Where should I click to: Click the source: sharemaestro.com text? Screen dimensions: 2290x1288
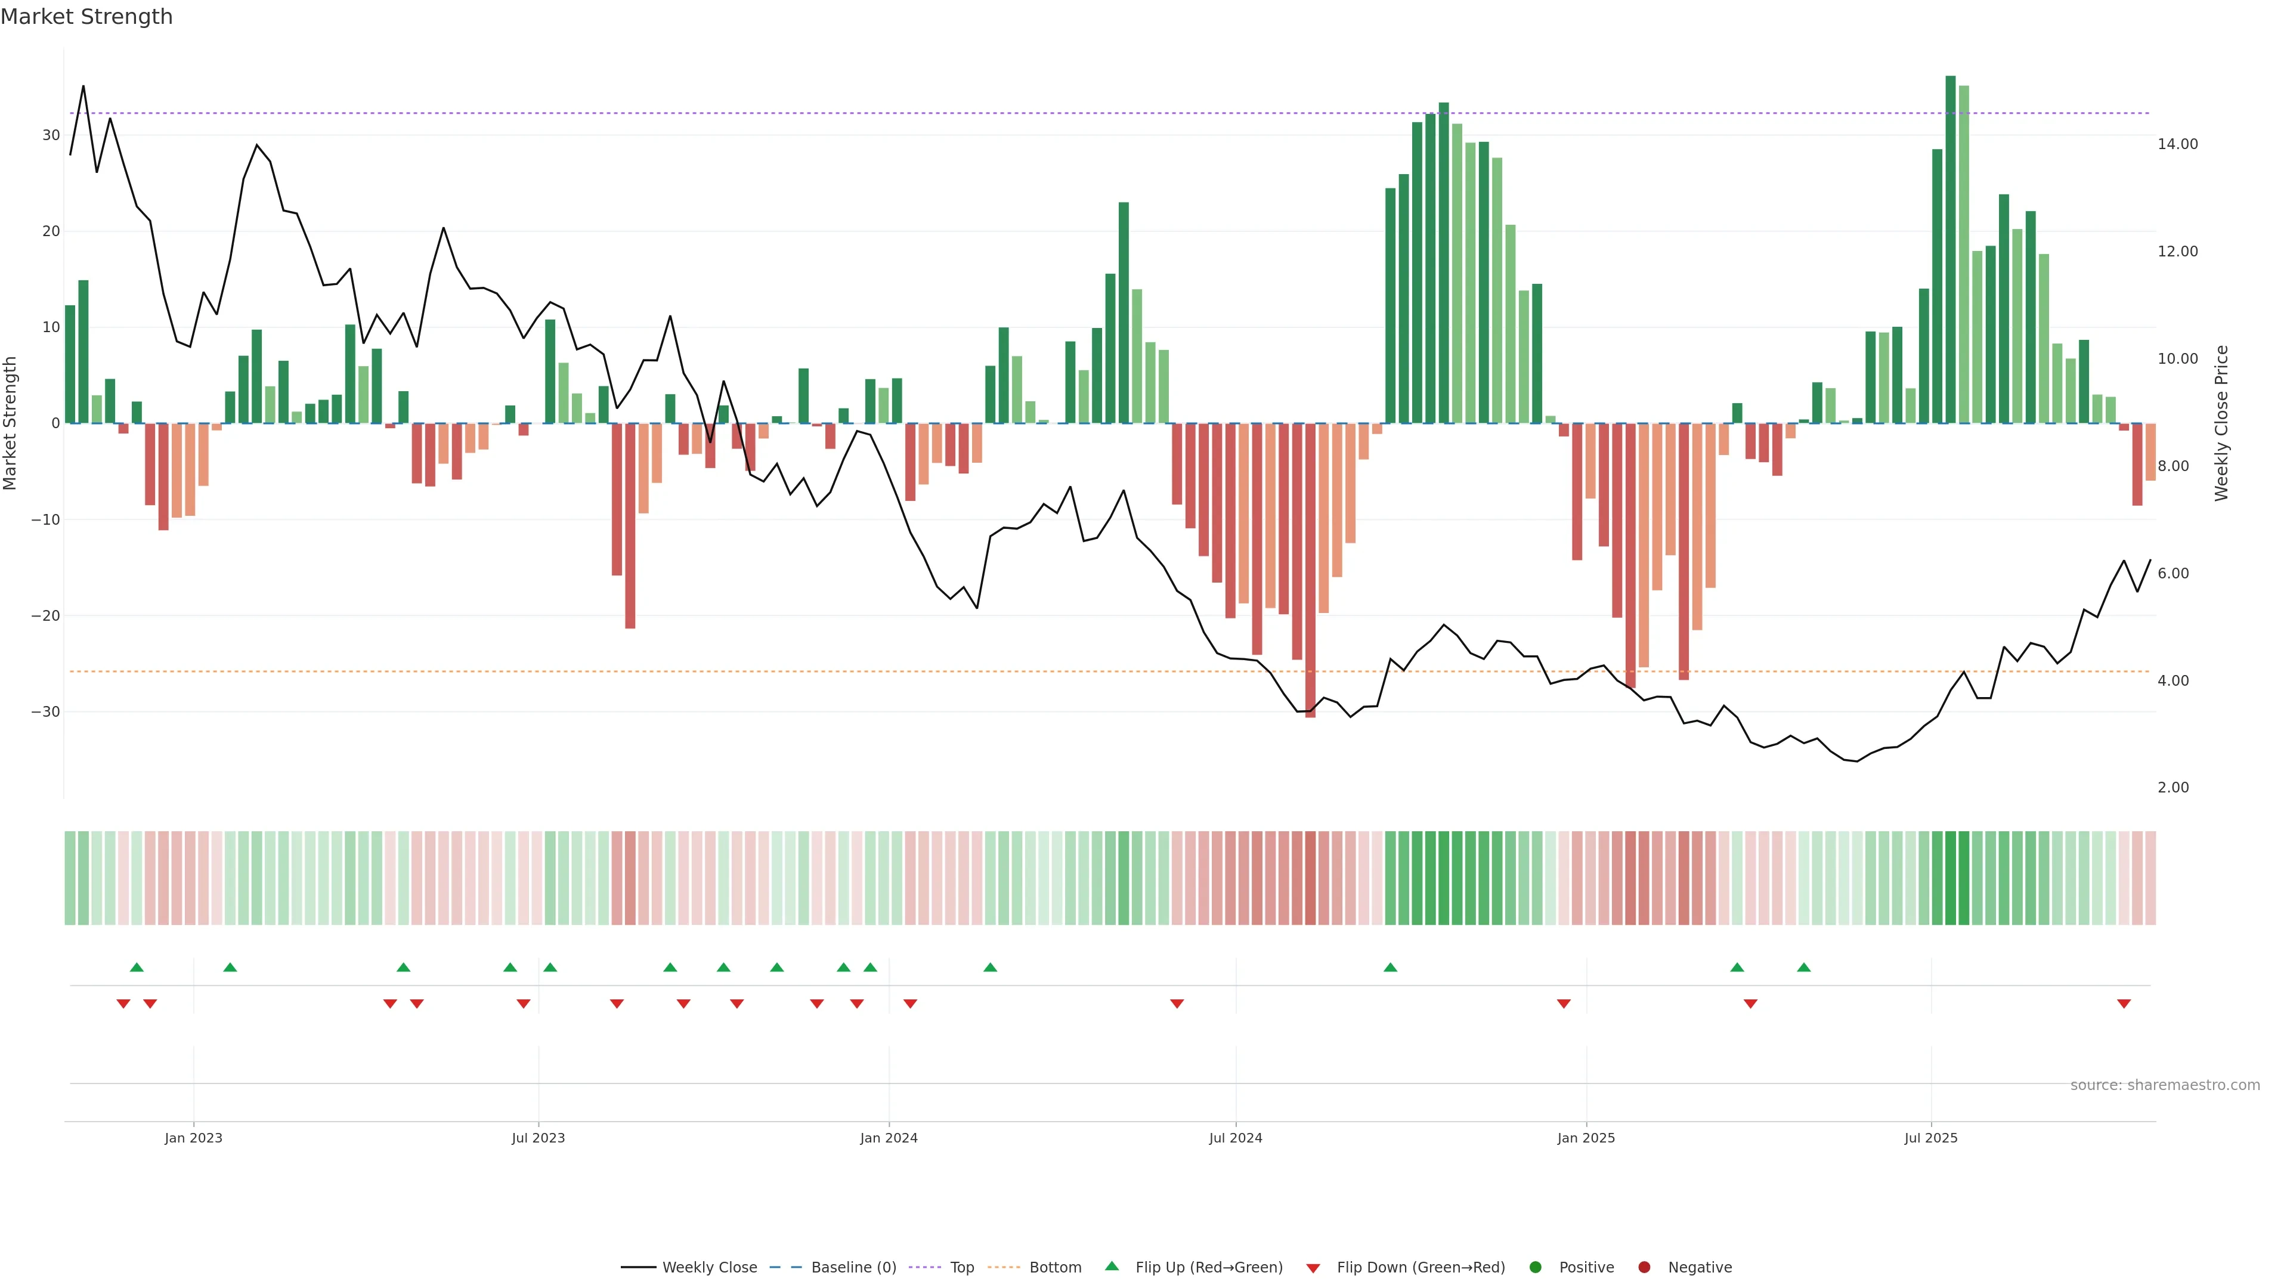click(x=2165, y=1085)
